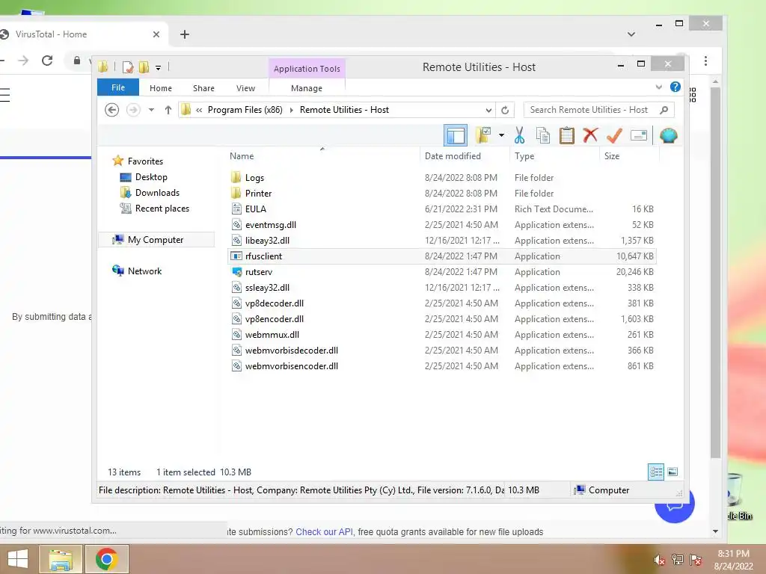The height and width of the screenshot is (574, 766).
Task: Select the Printer folder
Action: pos(441,194)
